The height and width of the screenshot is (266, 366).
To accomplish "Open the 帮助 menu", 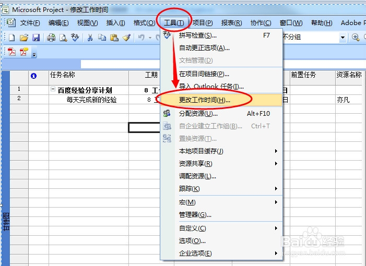I will pos(322,23).
